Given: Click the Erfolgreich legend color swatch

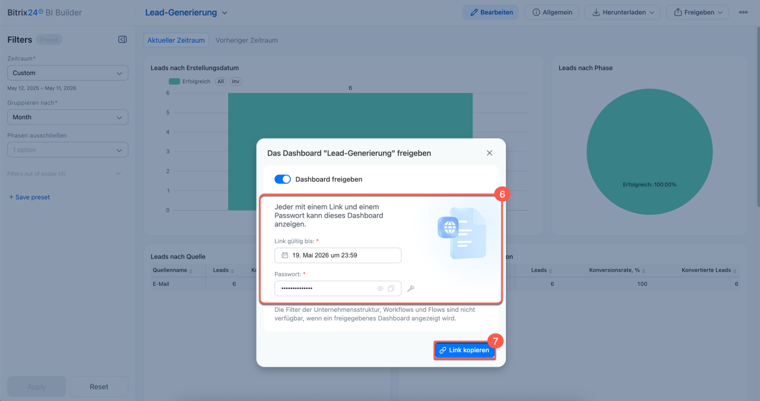Looking at the screenshot, I should pyautogui.click(x=174, y=81).
